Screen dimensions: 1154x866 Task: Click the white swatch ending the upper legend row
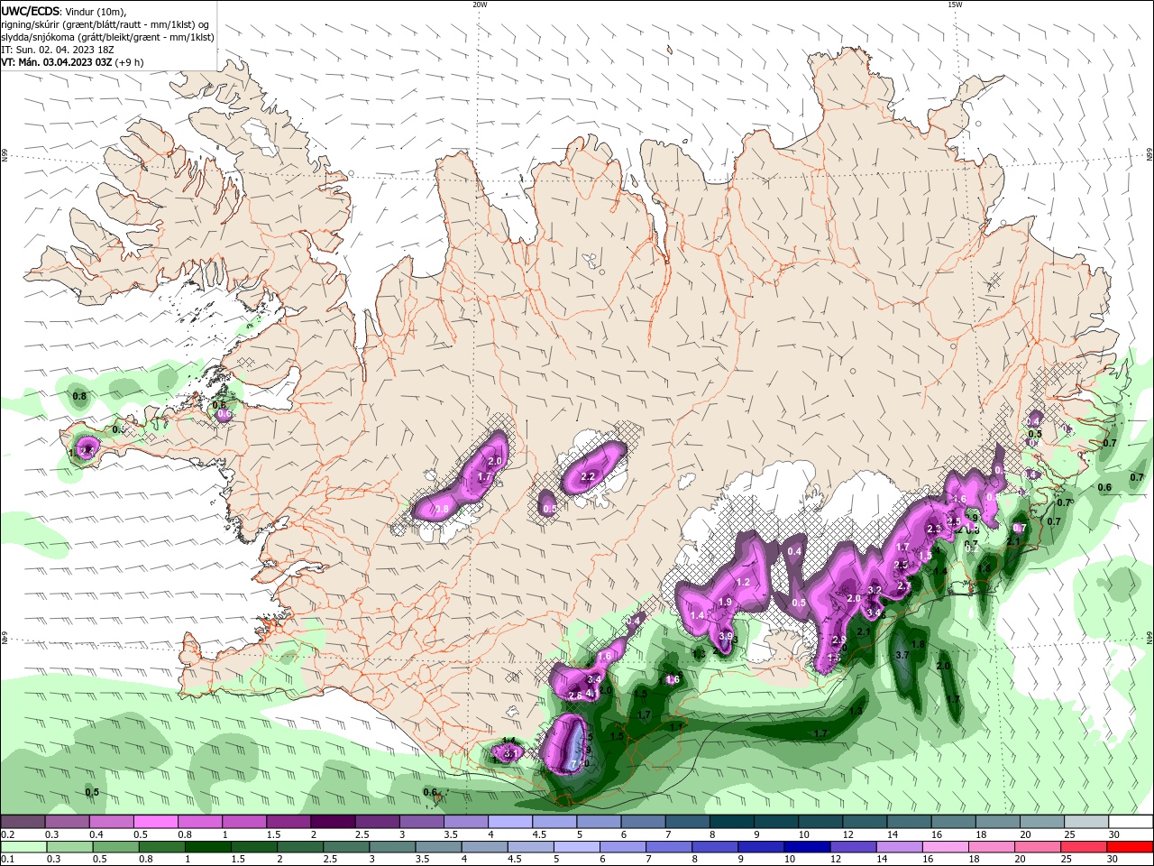coord(1130,822)
